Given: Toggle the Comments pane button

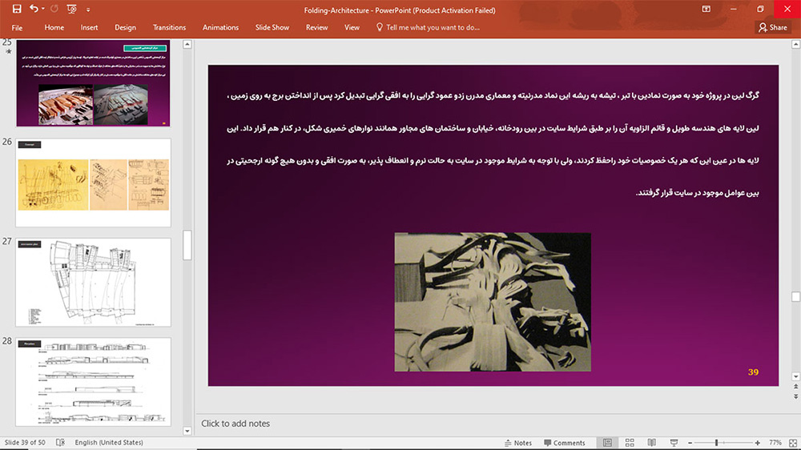Looking at the screenshot, I should pyautogui.click(x=565, y=443).
